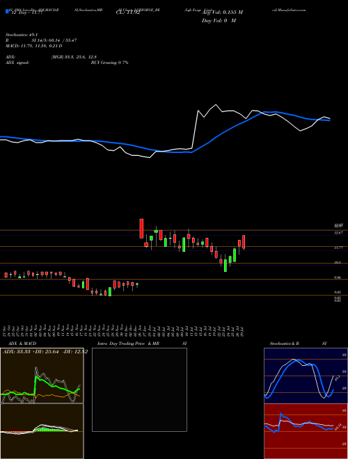Image resolution: width=348 pixels, height=459 pixels.
Task: Open the MACD histogram panel
Action: coord(42,431)
